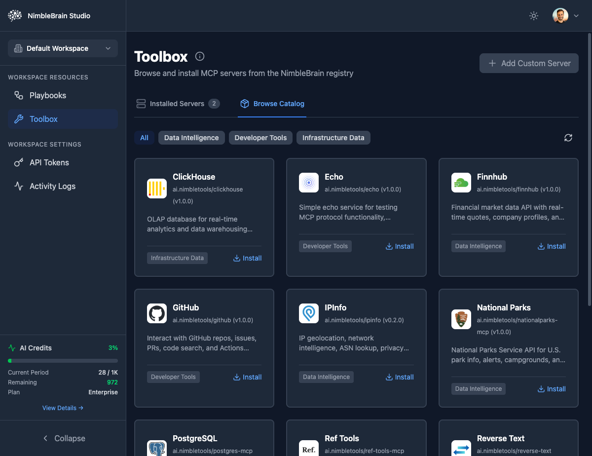
Task: Open the ClickHouse card title
Action: pos(194,177)
